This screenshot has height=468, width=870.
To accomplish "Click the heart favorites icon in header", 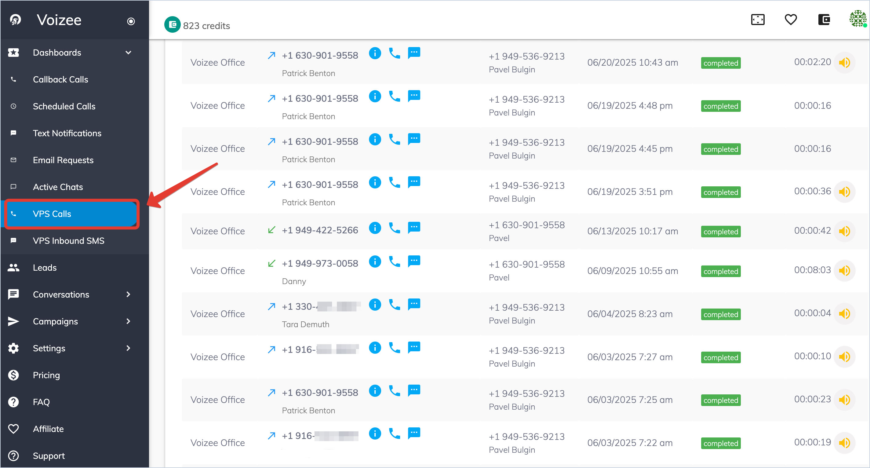I will tap(791, 20).
